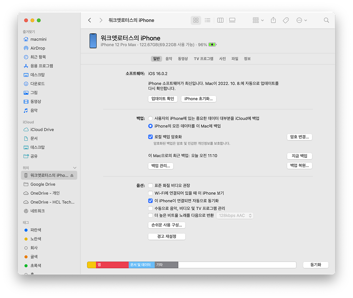Toggle 자동으로 동기화 checkbox
Viewport: 353px width, 298px height.
[150, 201]
